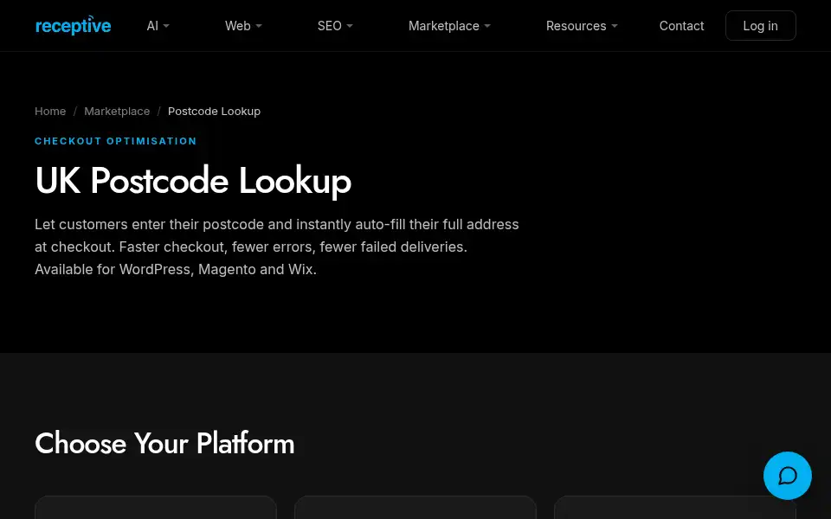Expand the Resources dropdown arrow
The width and height of the screenshot is (831, 519).
pyautogui.click(x=615, y=26)
